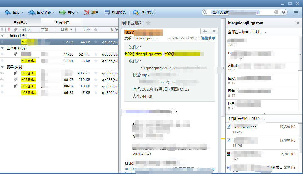The image size is (303, 174).
Task: Click reply arrow in message header
Action: click(x=205, y=31)
